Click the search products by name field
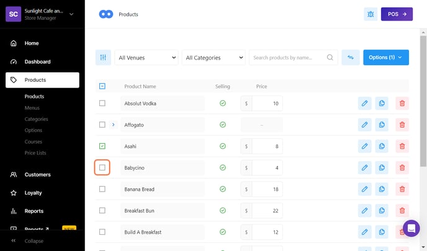 click(x=288, y=58)
